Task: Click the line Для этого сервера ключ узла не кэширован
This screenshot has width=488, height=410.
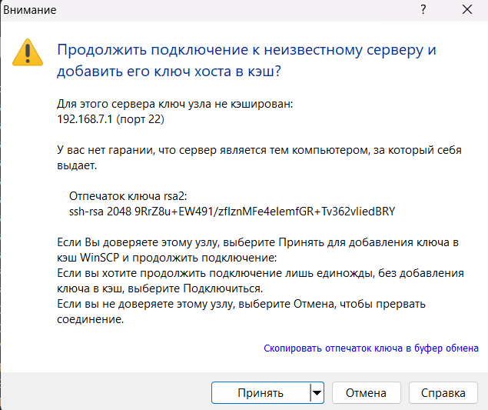Action: [175, 104]
